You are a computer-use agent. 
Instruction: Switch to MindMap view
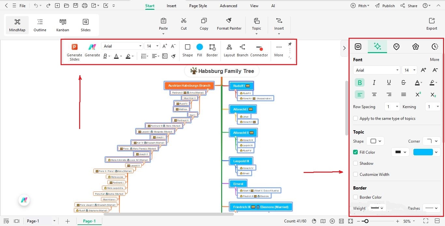17,25
